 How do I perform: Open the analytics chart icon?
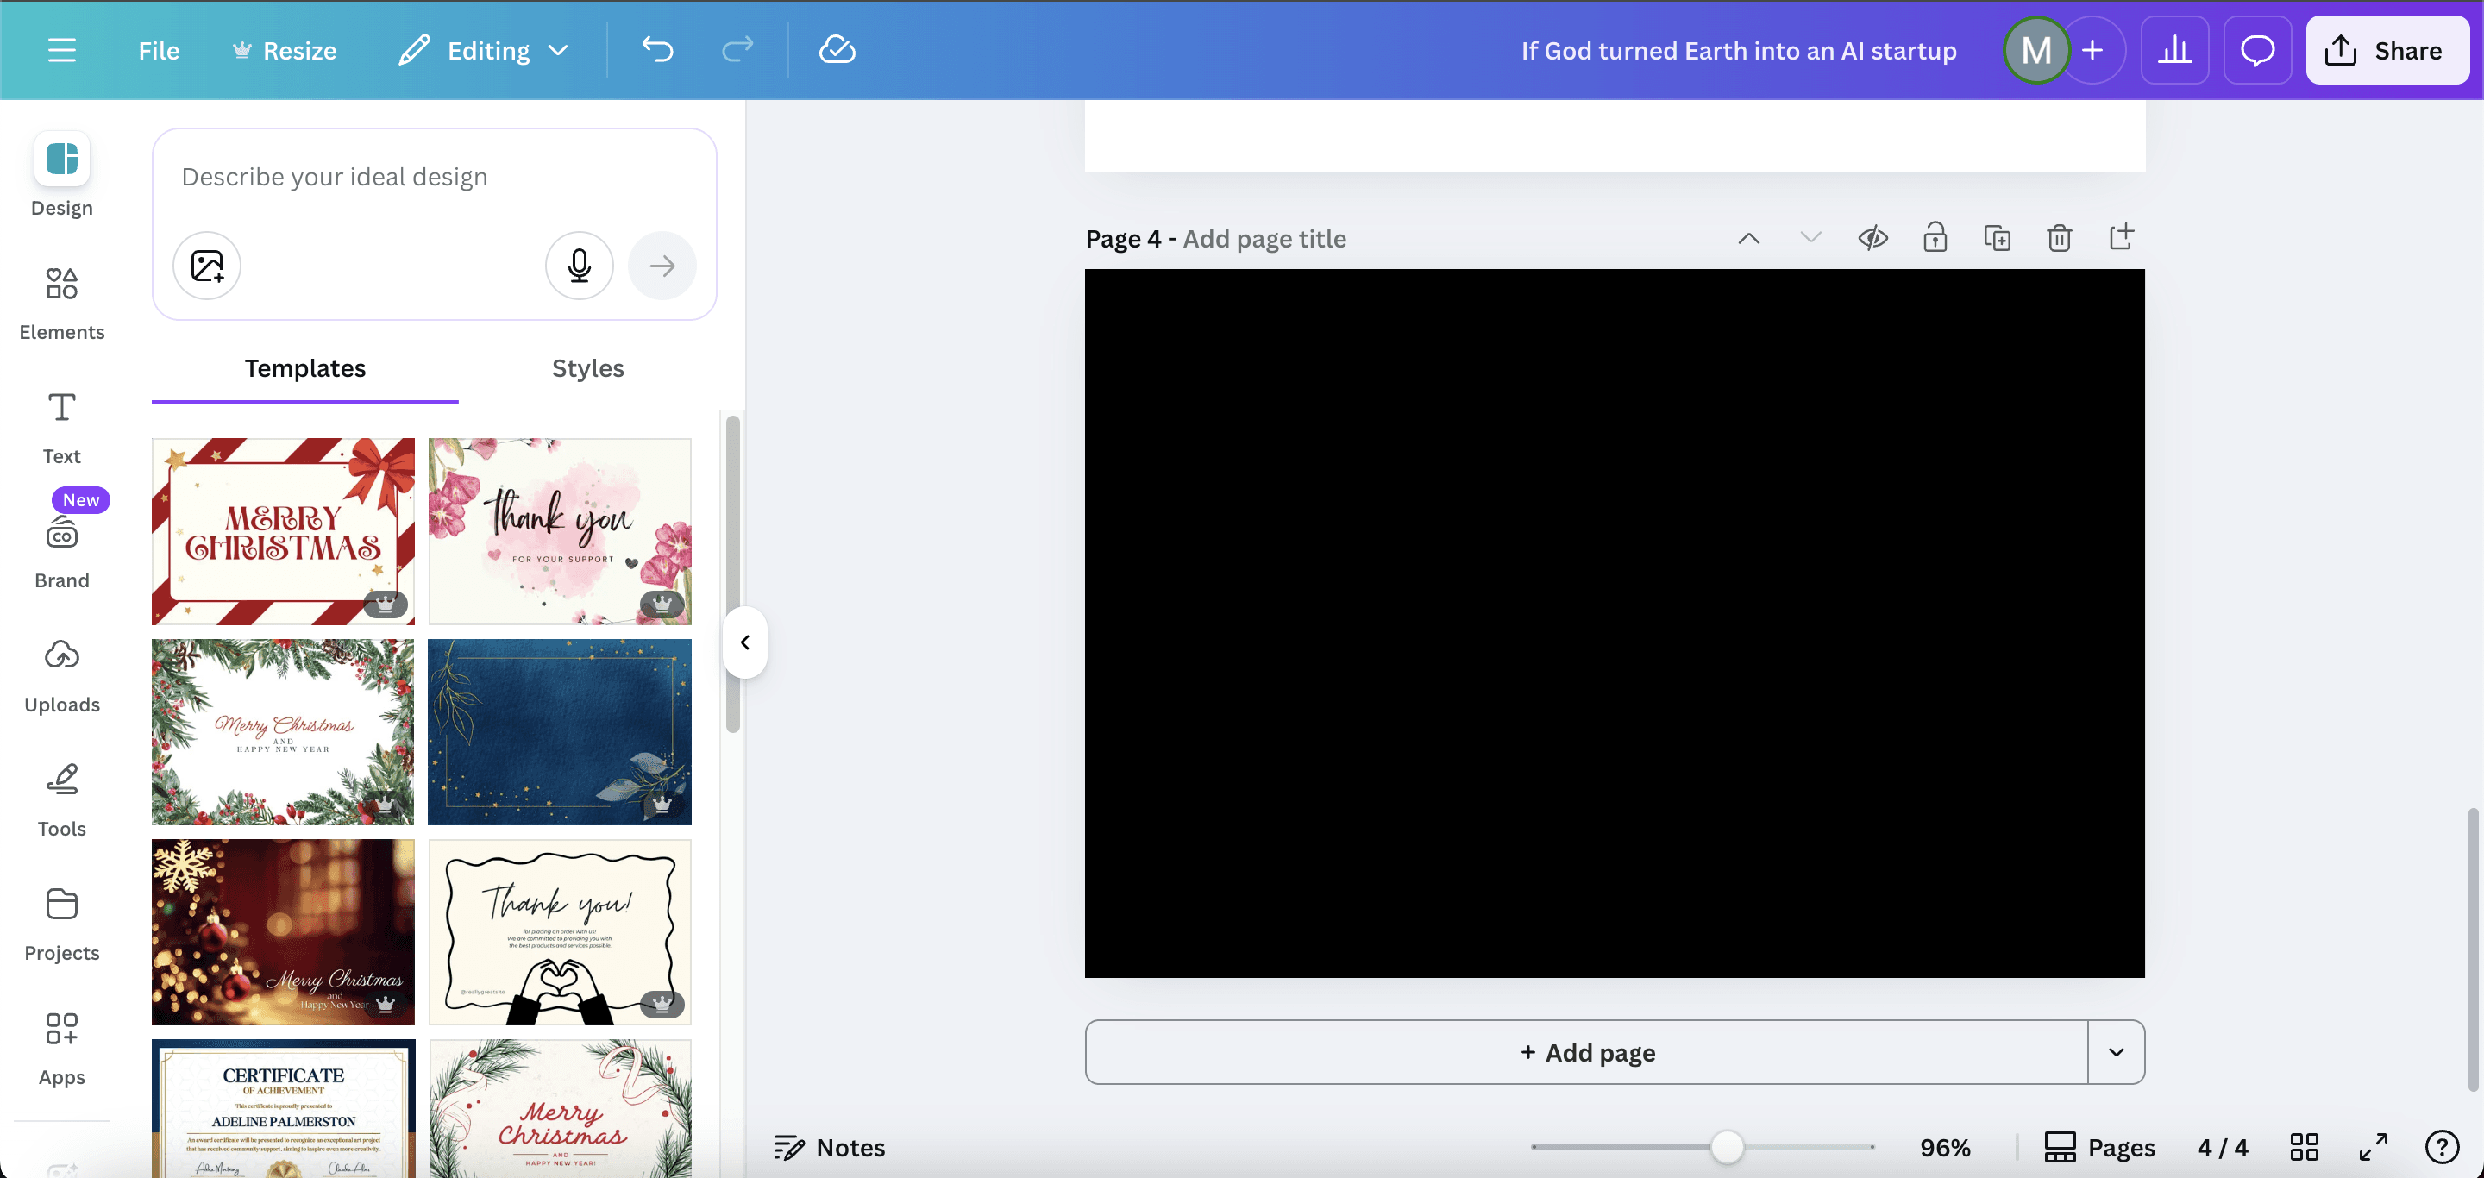click(x=2173, y=50)
